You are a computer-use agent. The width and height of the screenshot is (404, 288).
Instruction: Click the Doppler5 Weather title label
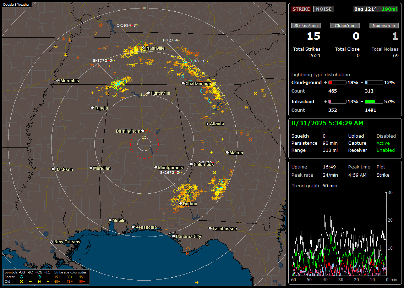16,5
